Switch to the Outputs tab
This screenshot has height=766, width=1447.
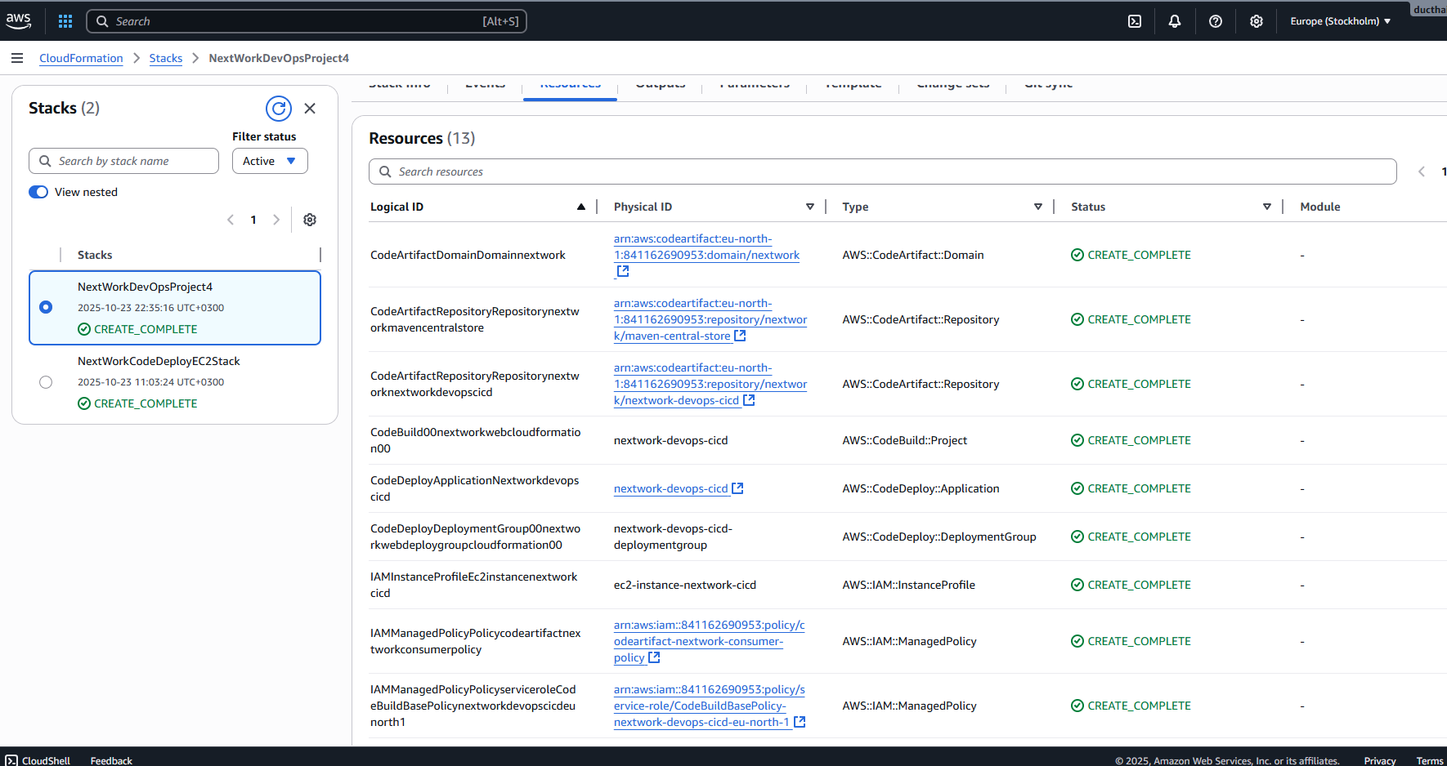pos(660,82)
